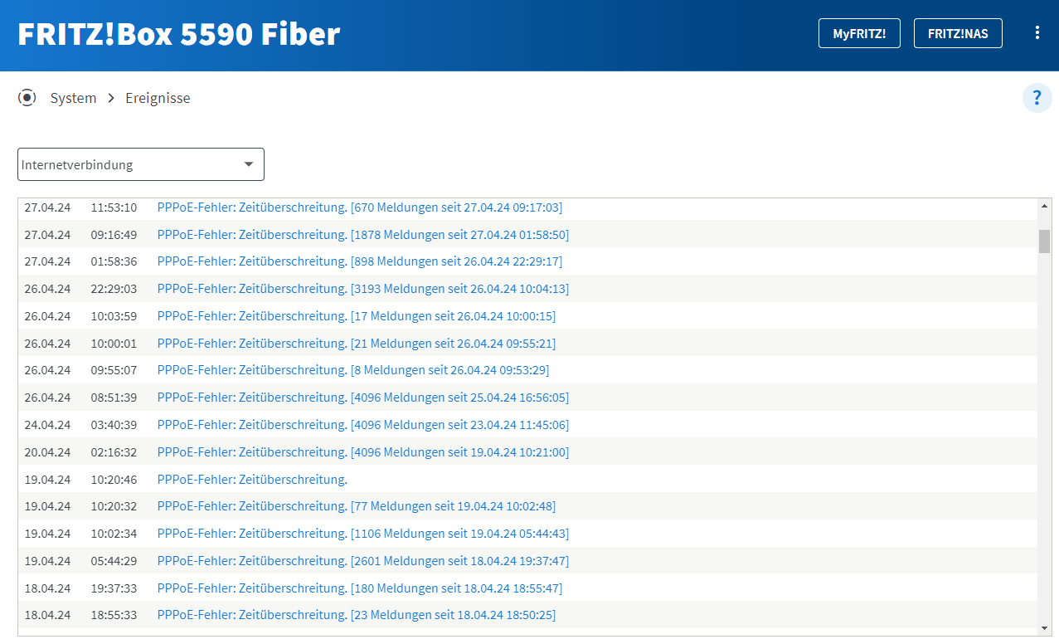
Task: Navigate to the Ereignisse breadcrumb
Action: pos(158,97)
